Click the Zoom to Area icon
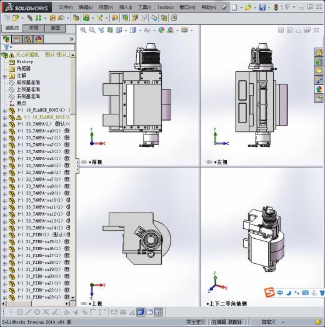Image resolution: width=325 pixels, height=327 pixels. pos(92,30)
